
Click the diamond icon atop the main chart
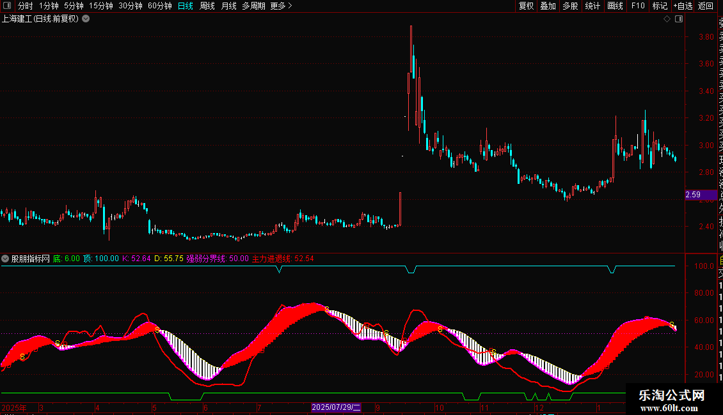click(x=667, y=19)
